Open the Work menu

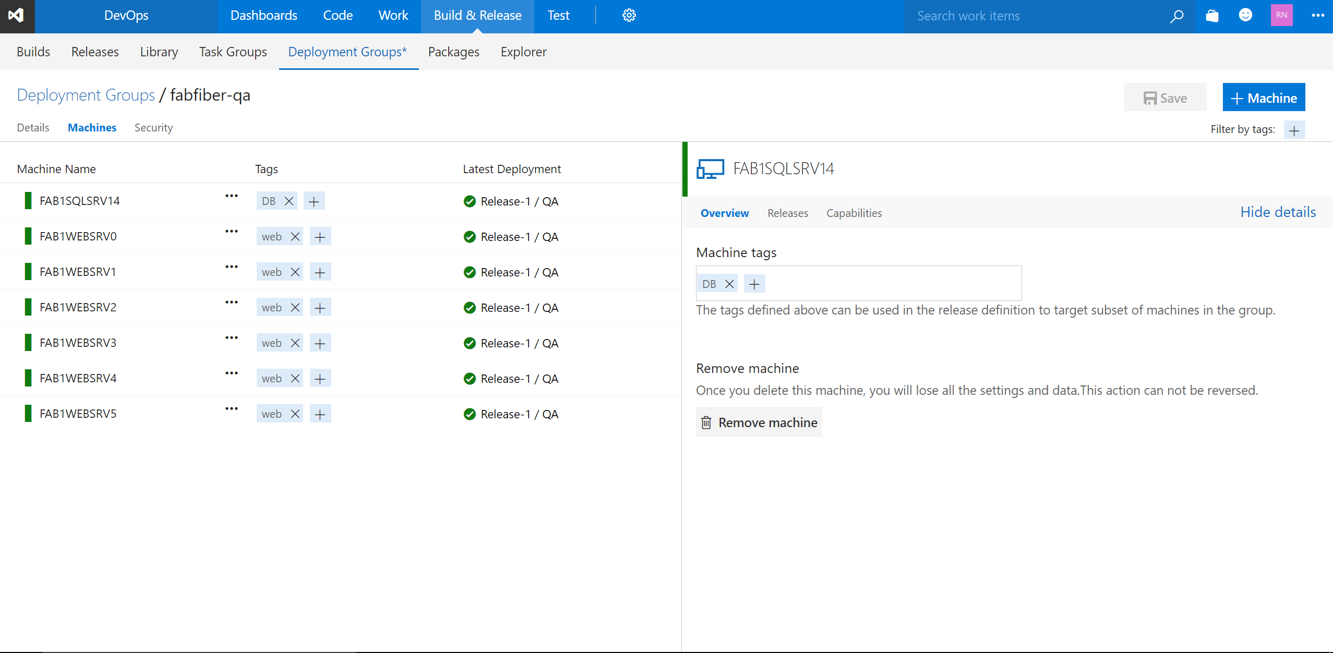coord(392,16)
